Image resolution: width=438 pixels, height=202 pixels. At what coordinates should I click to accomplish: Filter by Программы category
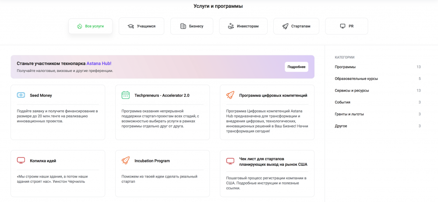click(345, 67)
